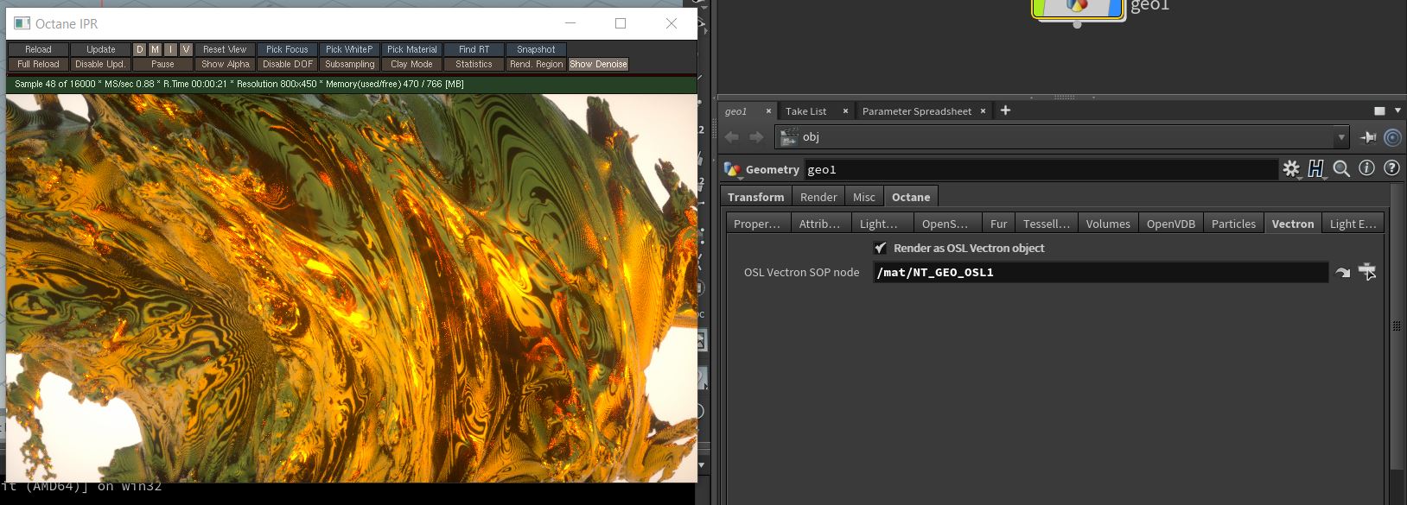Toggle the M render mode button
This screenshot has width=1407, height=505.
[155, 49]
